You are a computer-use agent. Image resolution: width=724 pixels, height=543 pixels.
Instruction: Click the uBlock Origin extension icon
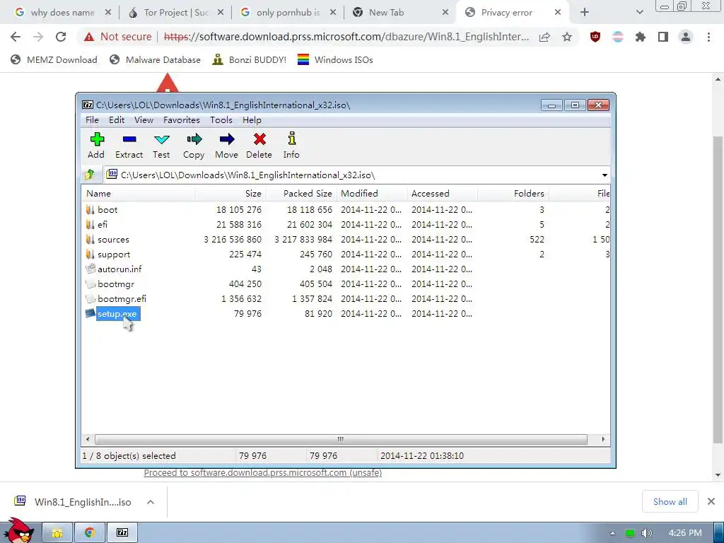[x=595, y=37]
